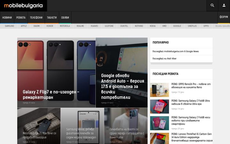Viewport: 230px width, 144px height.
Task: Select the SAMSUNG brand link
Action: coord(9,26)
